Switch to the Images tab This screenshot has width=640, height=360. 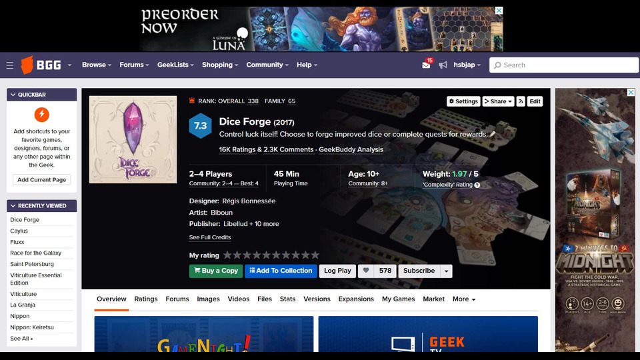(x=208, y=299)
